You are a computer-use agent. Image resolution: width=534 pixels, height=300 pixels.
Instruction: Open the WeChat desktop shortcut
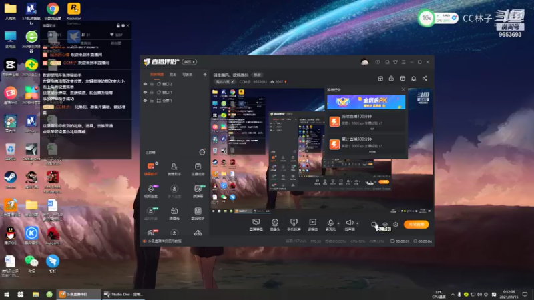click(x=31, y=263)
